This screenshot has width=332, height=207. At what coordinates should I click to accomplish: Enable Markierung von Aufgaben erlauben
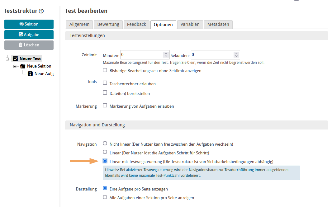[105, 106]
